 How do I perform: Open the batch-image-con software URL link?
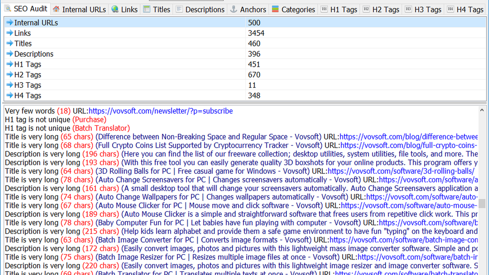[404, 240]
